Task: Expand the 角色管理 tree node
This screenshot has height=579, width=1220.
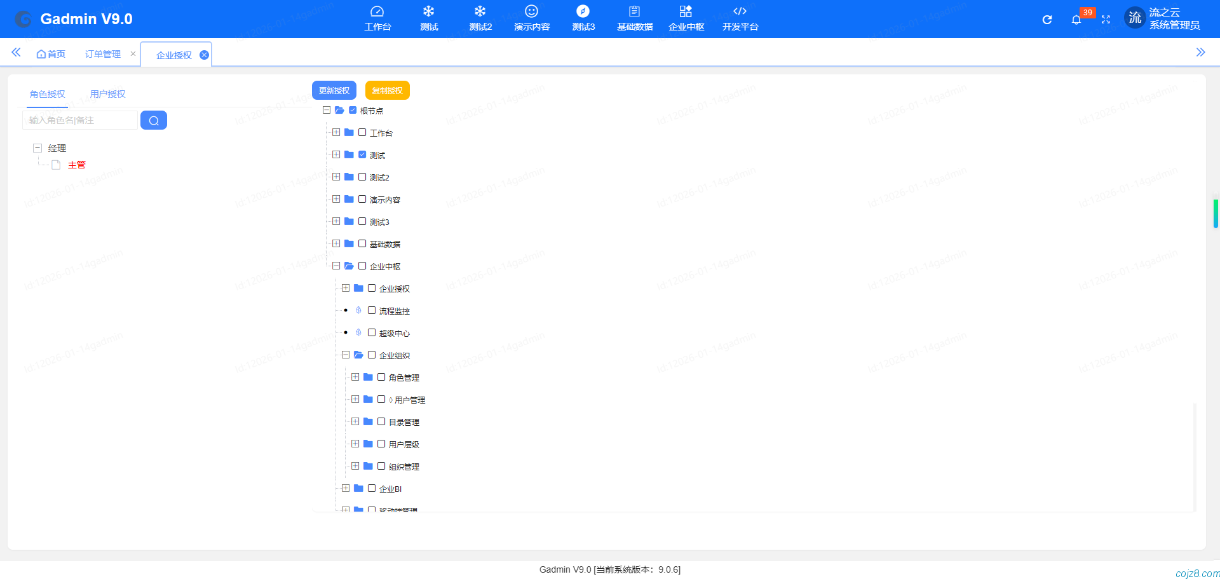Action: [355, 378]
